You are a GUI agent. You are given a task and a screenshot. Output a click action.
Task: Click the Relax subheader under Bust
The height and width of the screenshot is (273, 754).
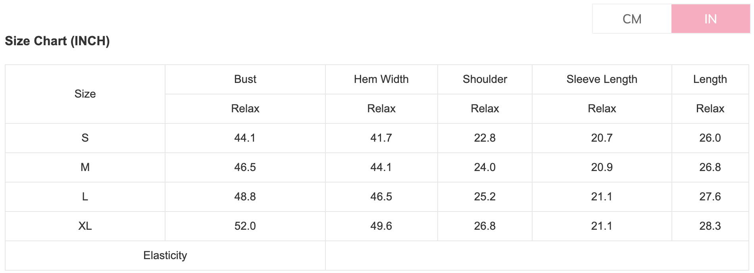245,109
